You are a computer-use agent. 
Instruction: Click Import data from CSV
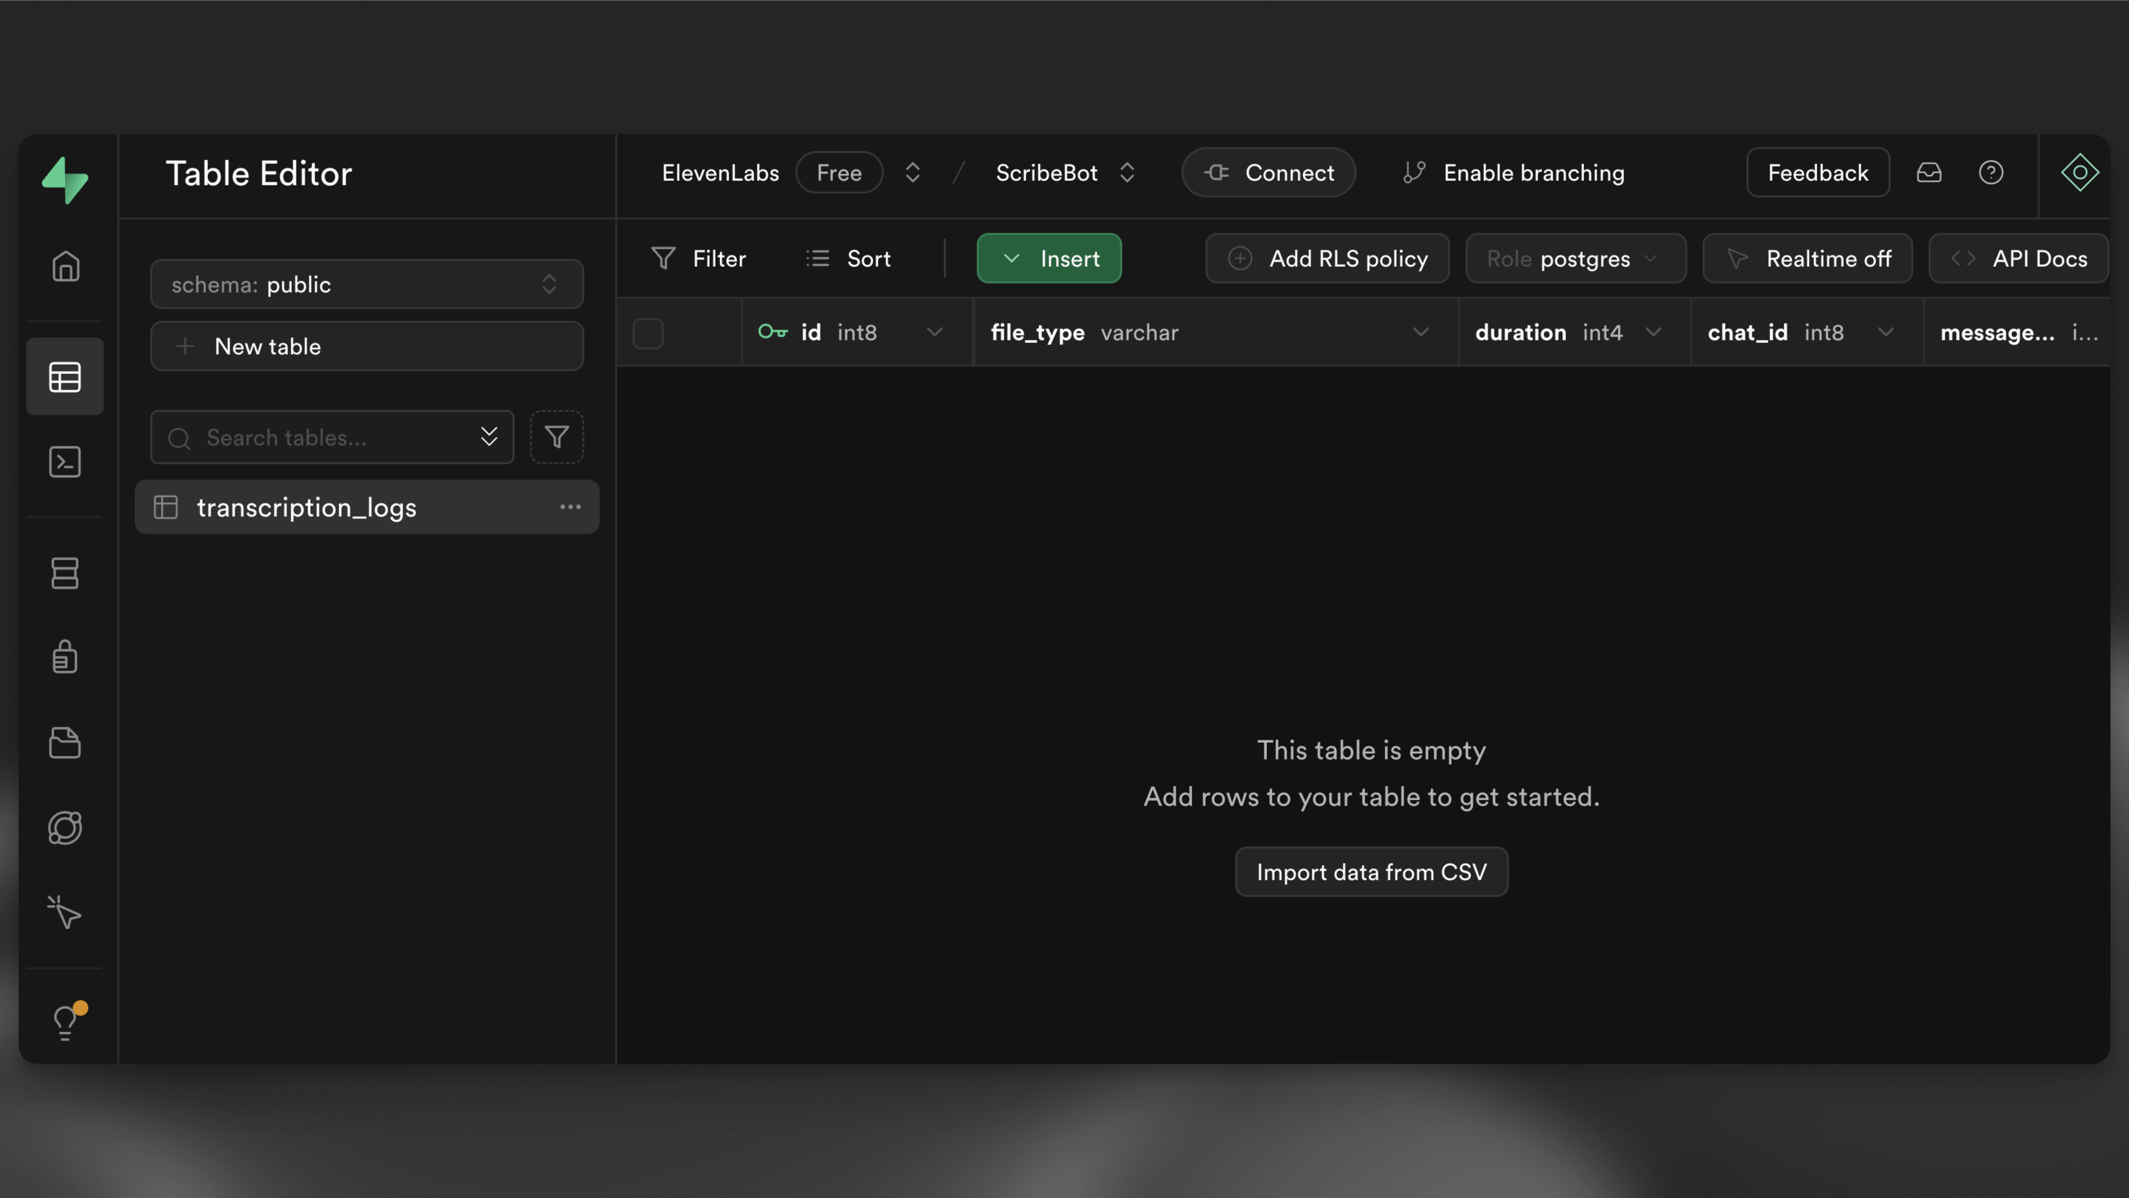coord(1370,871)
